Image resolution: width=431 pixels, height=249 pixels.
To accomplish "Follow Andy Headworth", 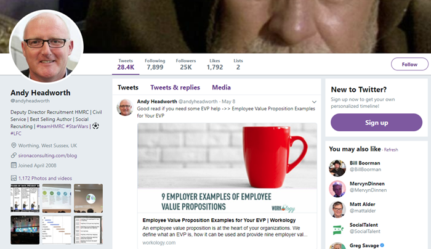I will pyautogui.click(x=409, y=64).
